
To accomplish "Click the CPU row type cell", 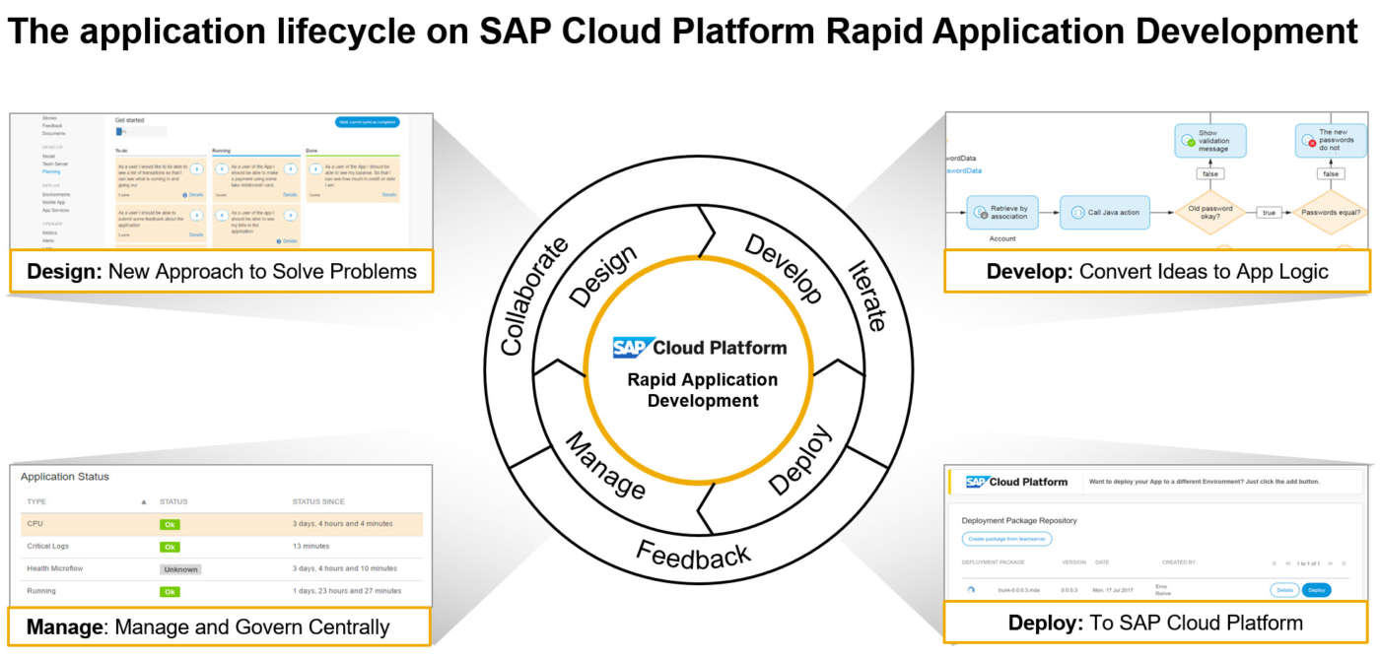I will click(x=35, y=524).
